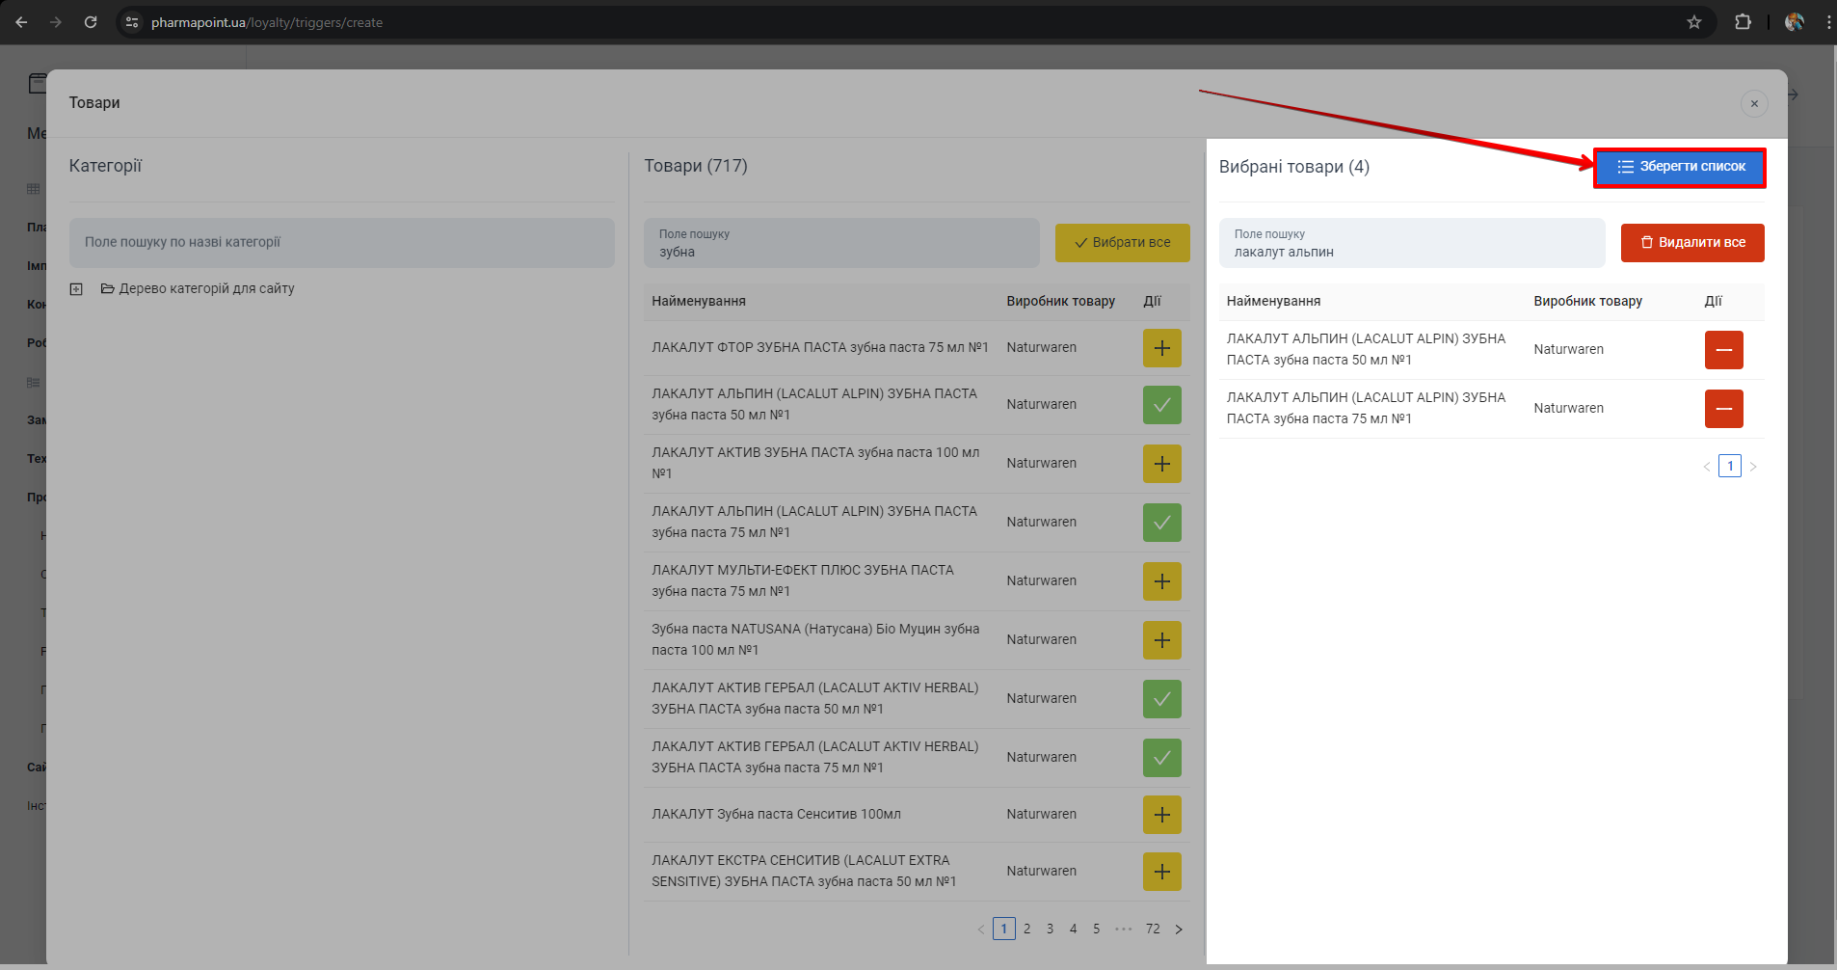The width and height of the screenshot is (1837, 970).
Task: Go to next page of products list
Action: point(1178,930)
